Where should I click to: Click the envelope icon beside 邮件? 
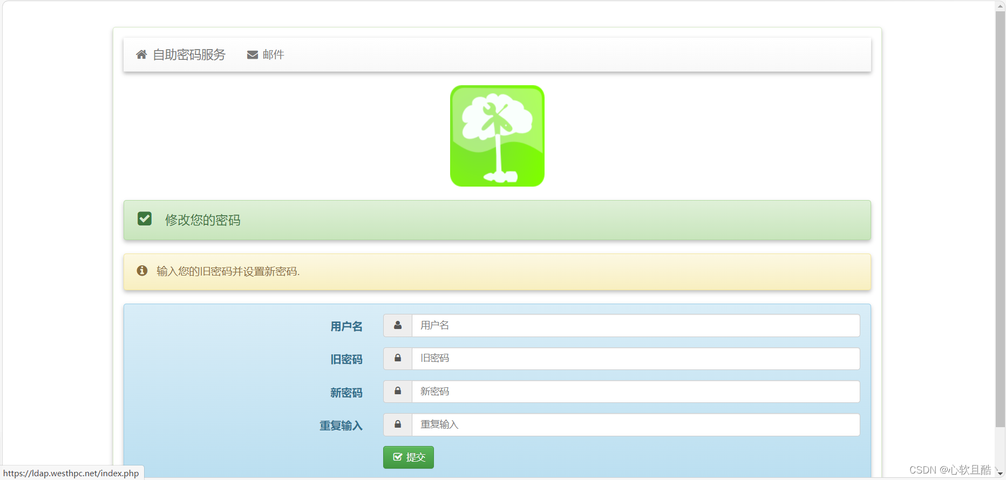[252, 55]
